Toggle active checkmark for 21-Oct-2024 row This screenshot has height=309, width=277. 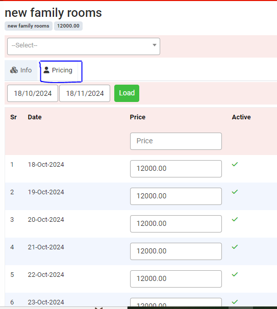[x=235, y=247]
